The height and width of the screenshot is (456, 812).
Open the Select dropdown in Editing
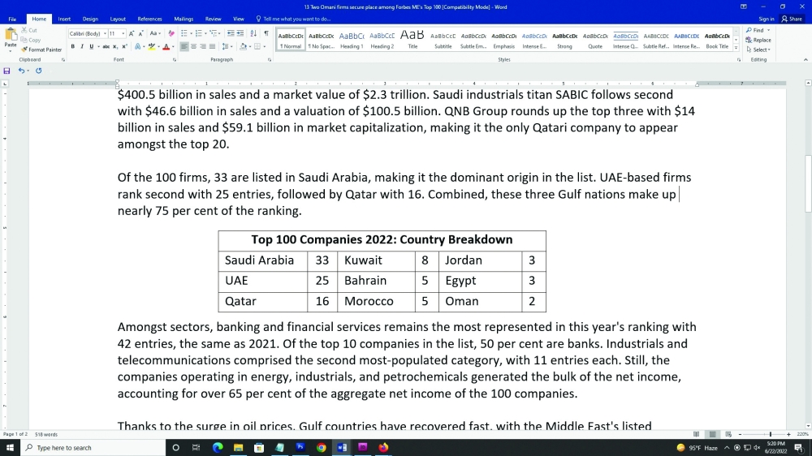(758, 49)
